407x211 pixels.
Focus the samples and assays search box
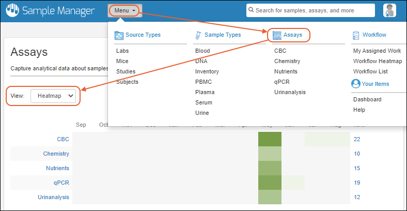[313, 10]
